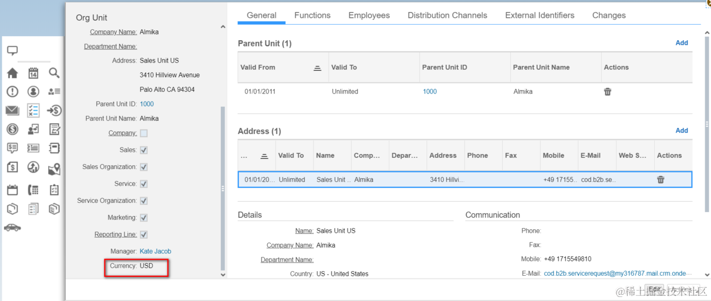Click sort icon in Valid From header
This screenshot has width=711, height=301.
click(x=317, y=68)
